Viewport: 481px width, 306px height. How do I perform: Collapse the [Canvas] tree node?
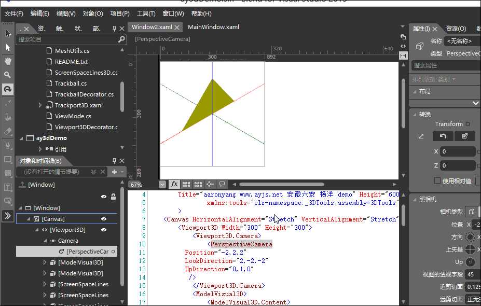(x=29, y=219)
